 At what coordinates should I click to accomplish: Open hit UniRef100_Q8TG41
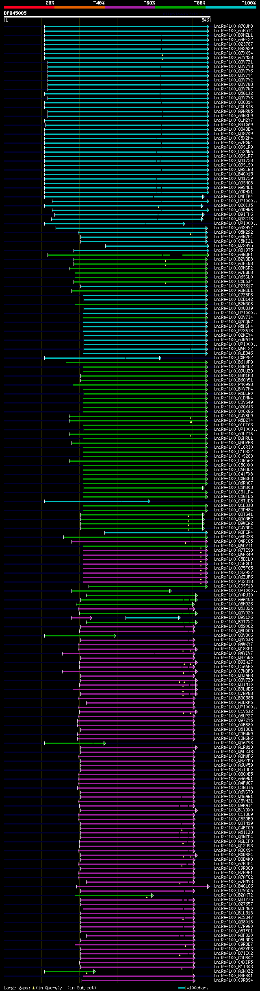click(233, 515)
